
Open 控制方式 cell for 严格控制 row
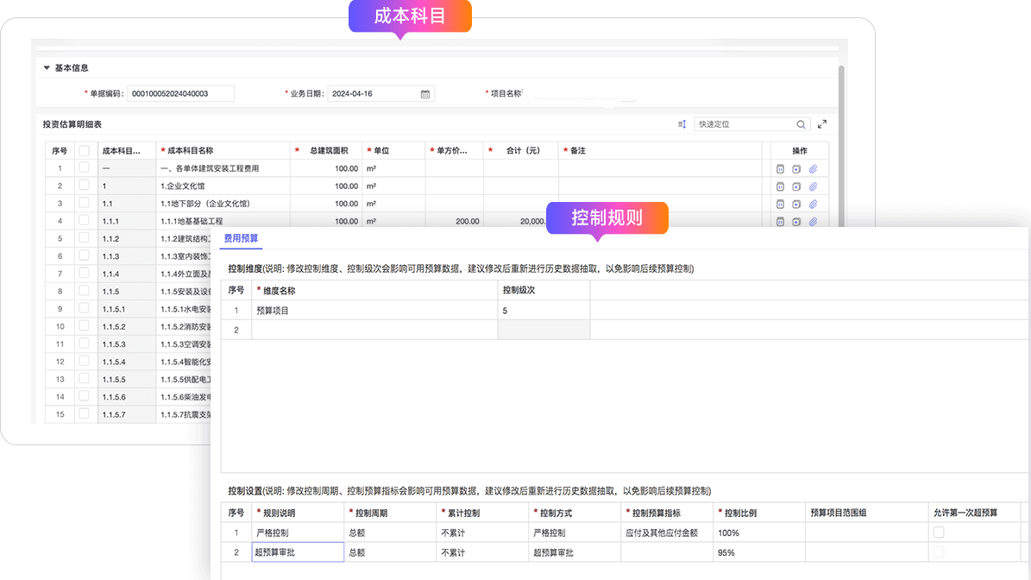click(574, 533)
